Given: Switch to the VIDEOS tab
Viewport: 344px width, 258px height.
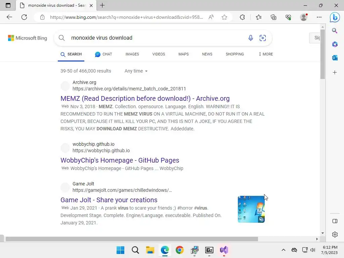Looking at the screenshot, I should tap(159, 54).
